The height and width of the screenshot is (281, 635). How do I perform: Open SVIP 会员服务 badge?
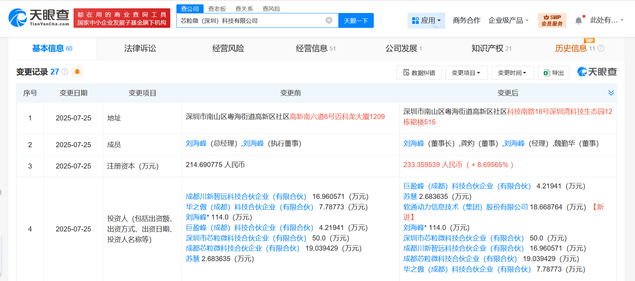(x=552, y=20)
